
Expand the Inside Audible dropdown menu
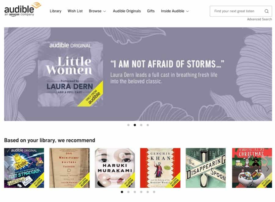pyautogui.click(x=175, y=11)
